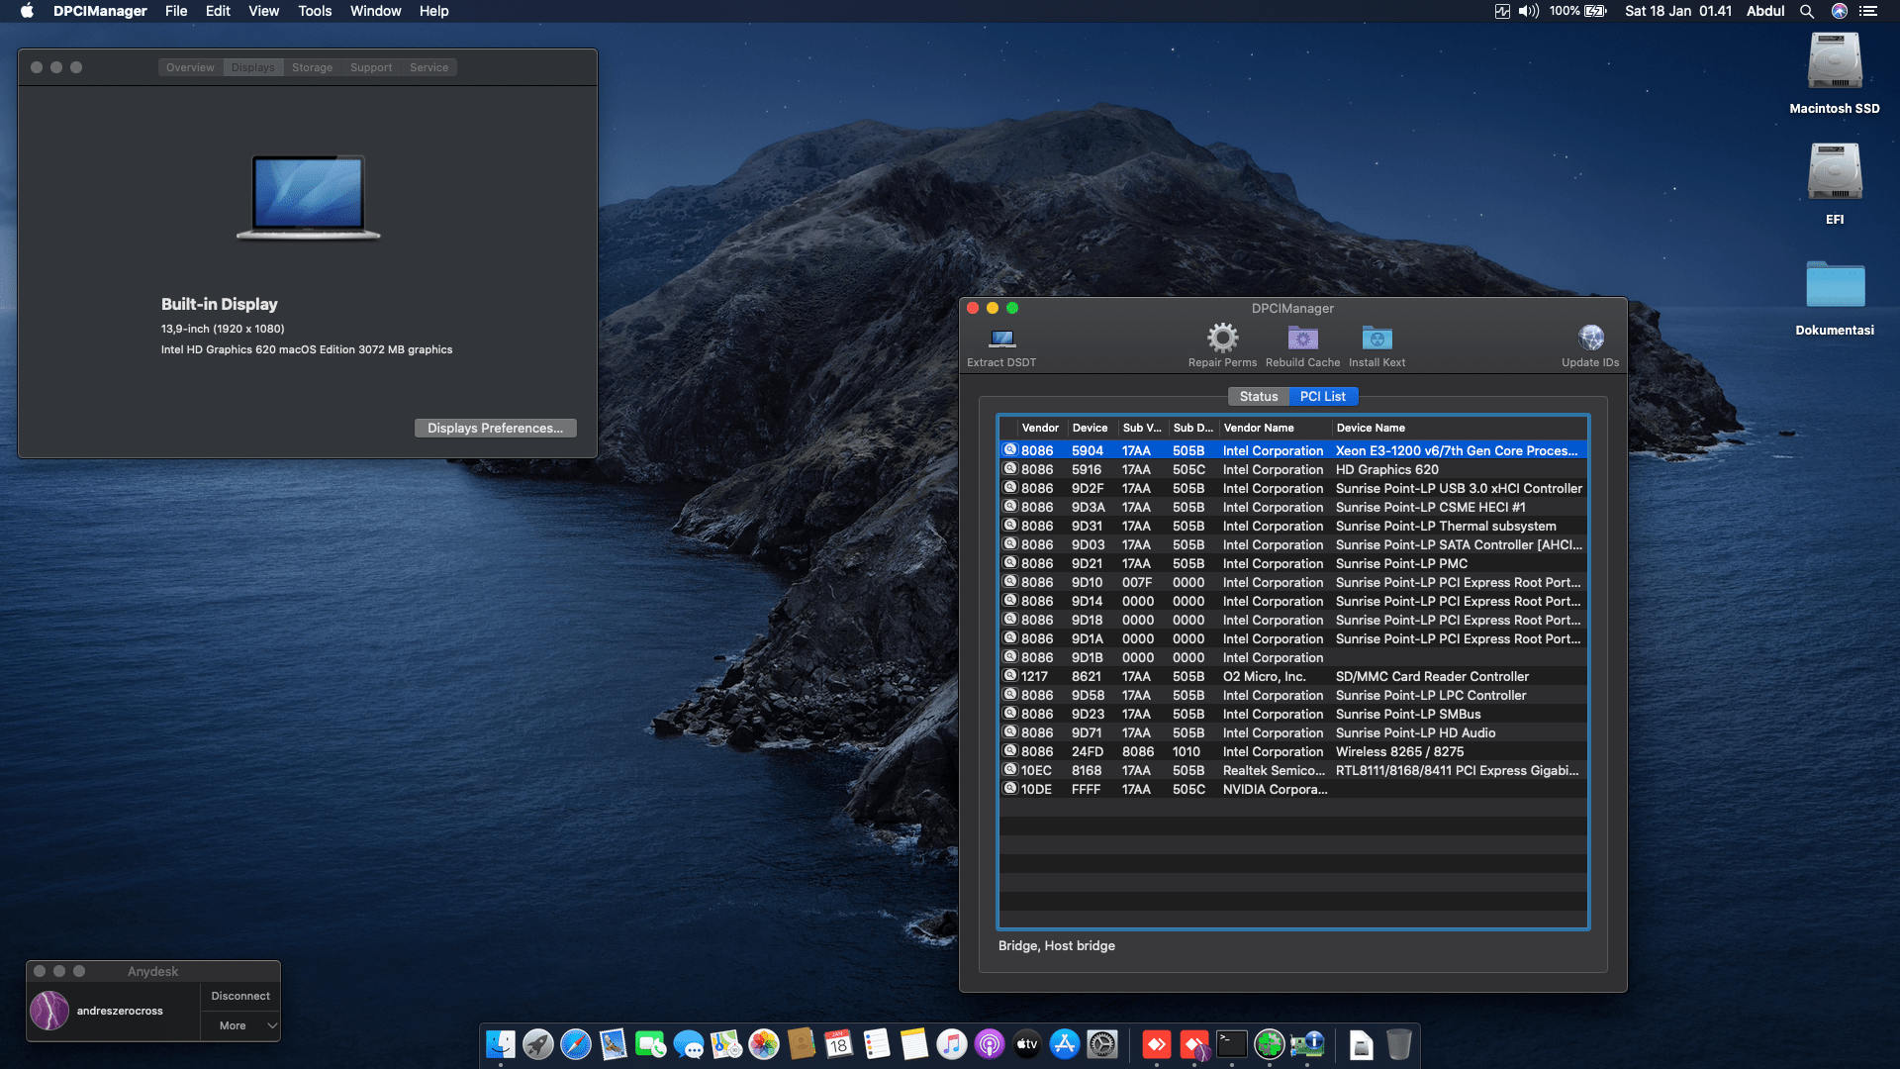The image size is (1900, 1069).
Task: Switch to Overview tab in About window
Action: pos(190,67)
